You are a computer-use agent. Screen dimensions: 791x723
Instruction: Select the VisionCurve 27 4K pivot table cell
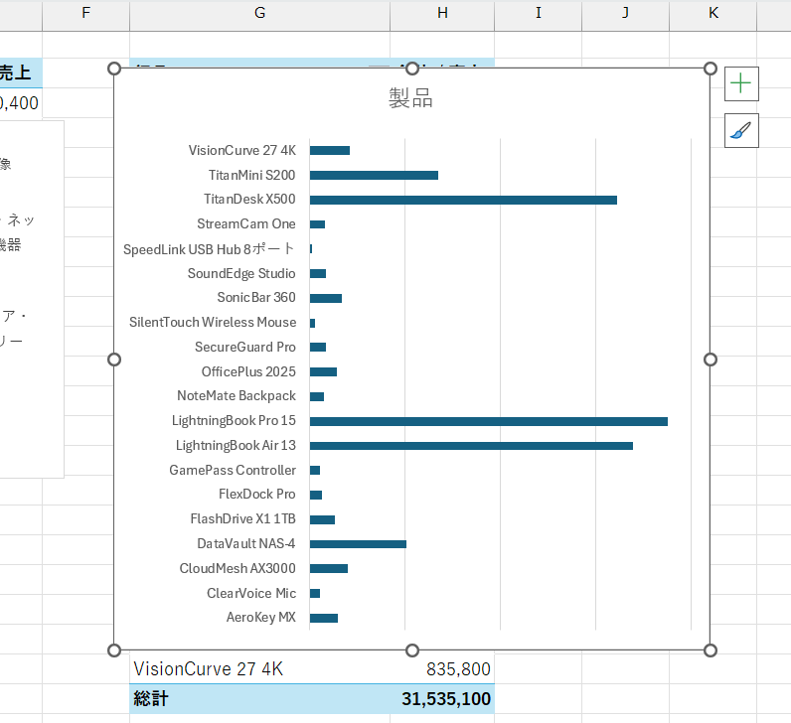259,669
